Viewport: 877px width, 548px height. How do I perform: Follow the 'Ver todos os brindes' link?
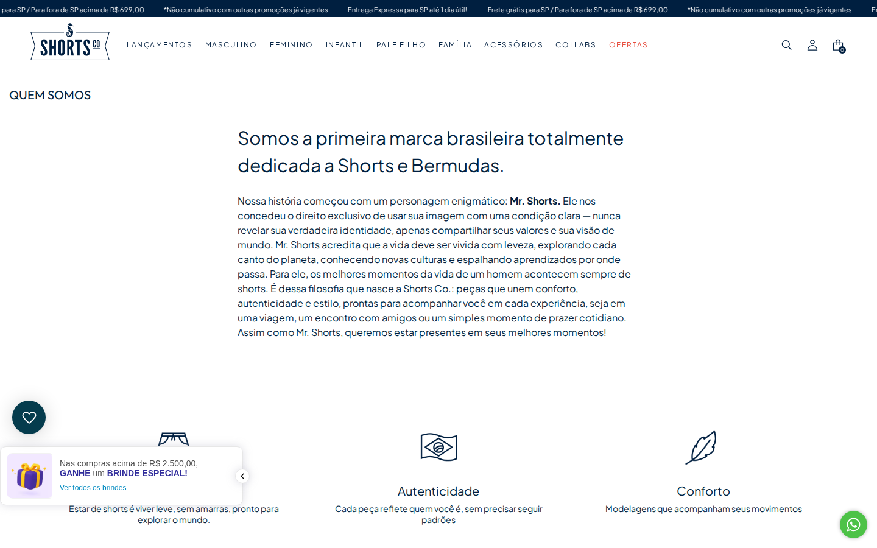(x=93, y=488)
